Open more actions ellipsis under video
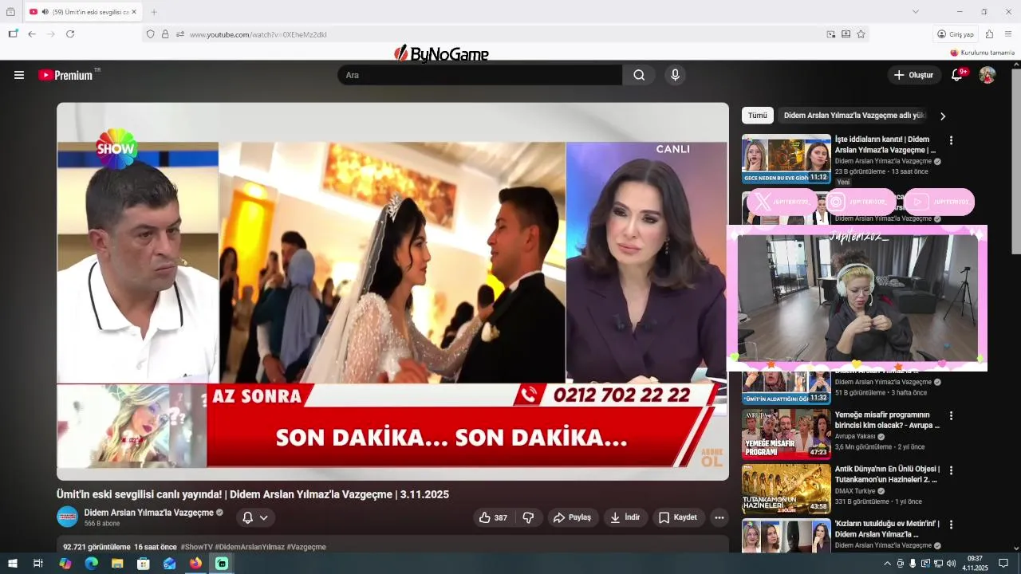The width and height of the screenshot is (1021, 574). coord(719,517)
